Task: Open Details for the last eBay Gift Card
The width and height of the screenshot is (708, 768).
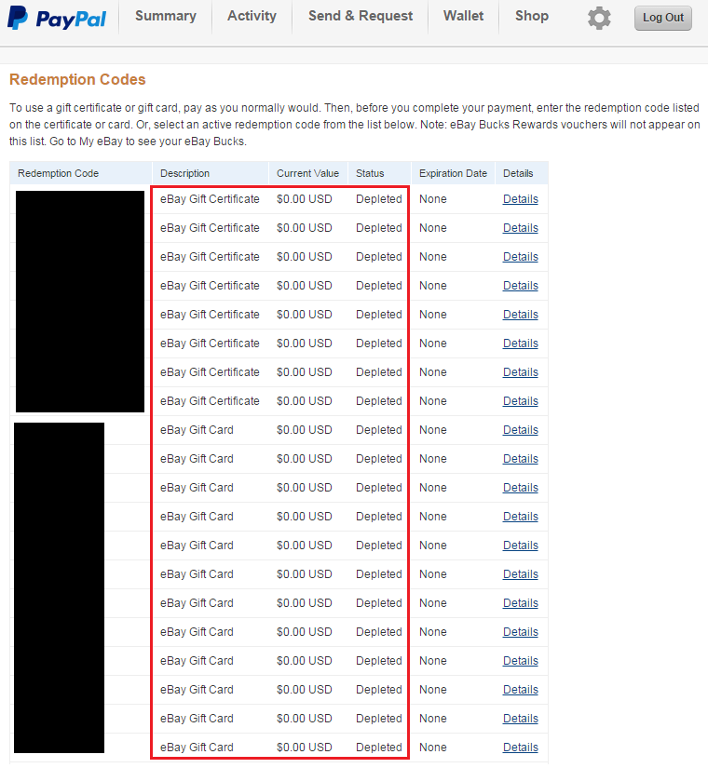Action: (520, 748)
